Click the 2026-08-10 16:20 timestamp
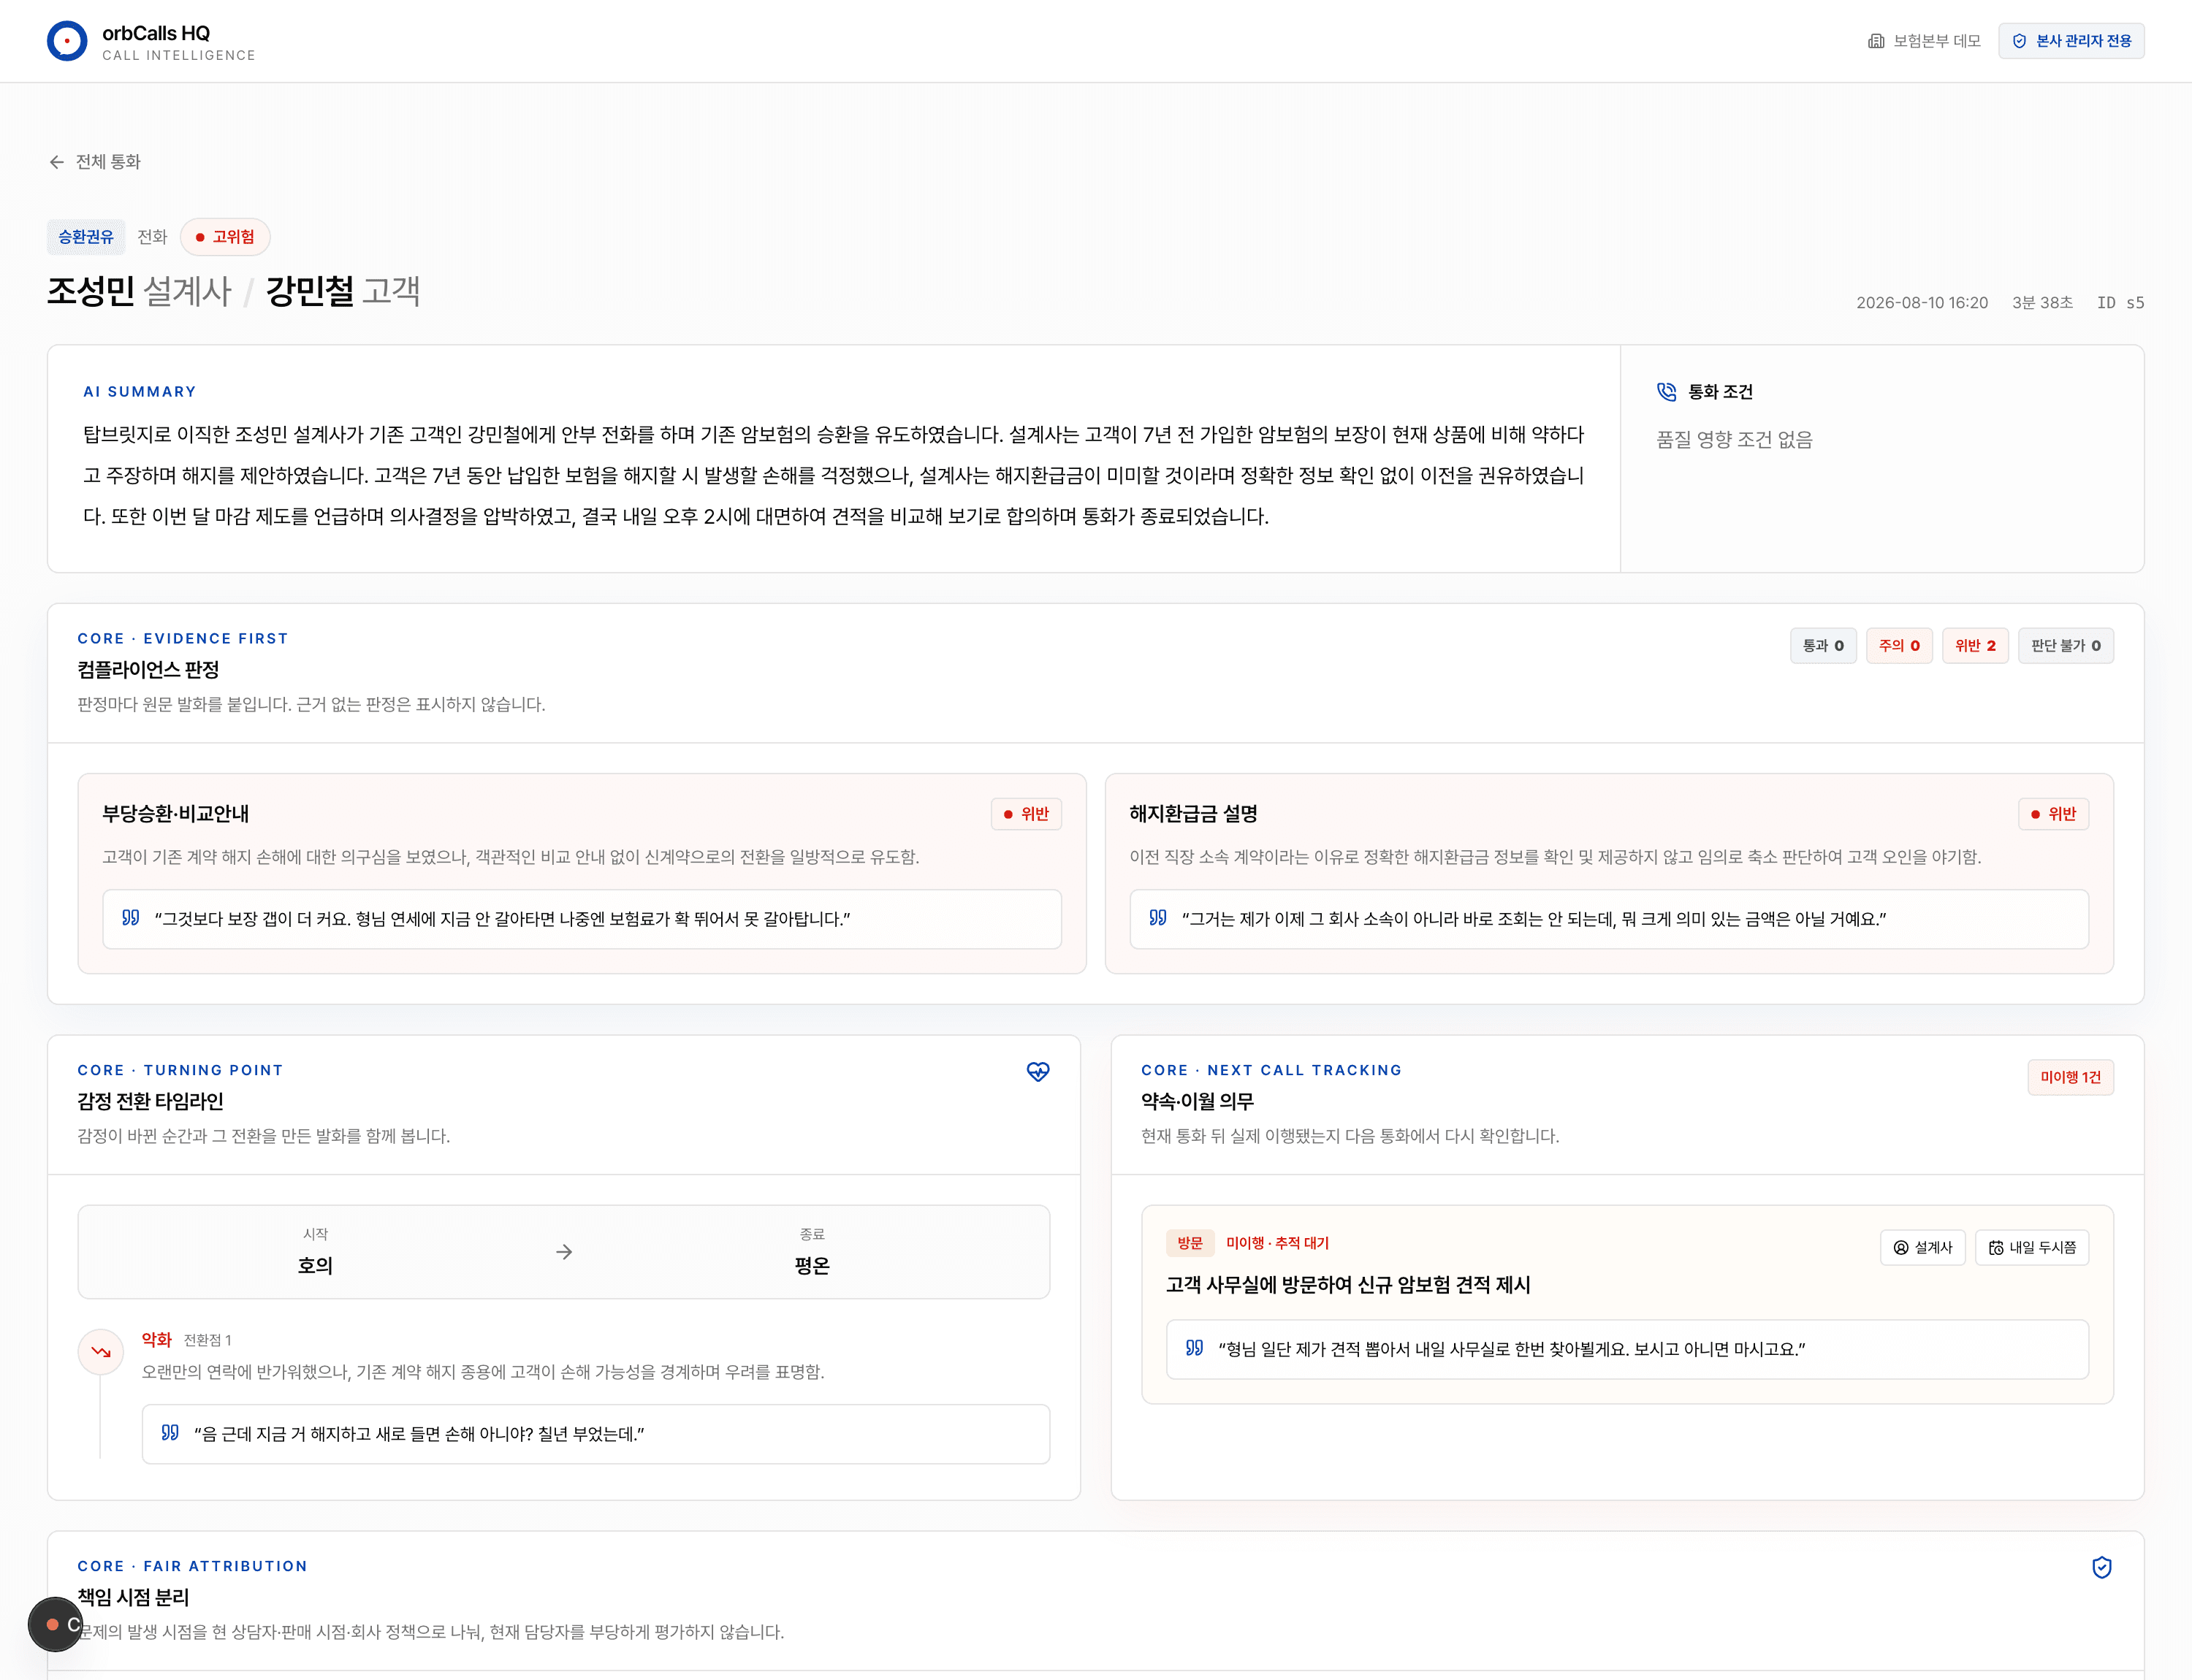Viewport: 2192px width, 1680px height. coord(1922,303)
